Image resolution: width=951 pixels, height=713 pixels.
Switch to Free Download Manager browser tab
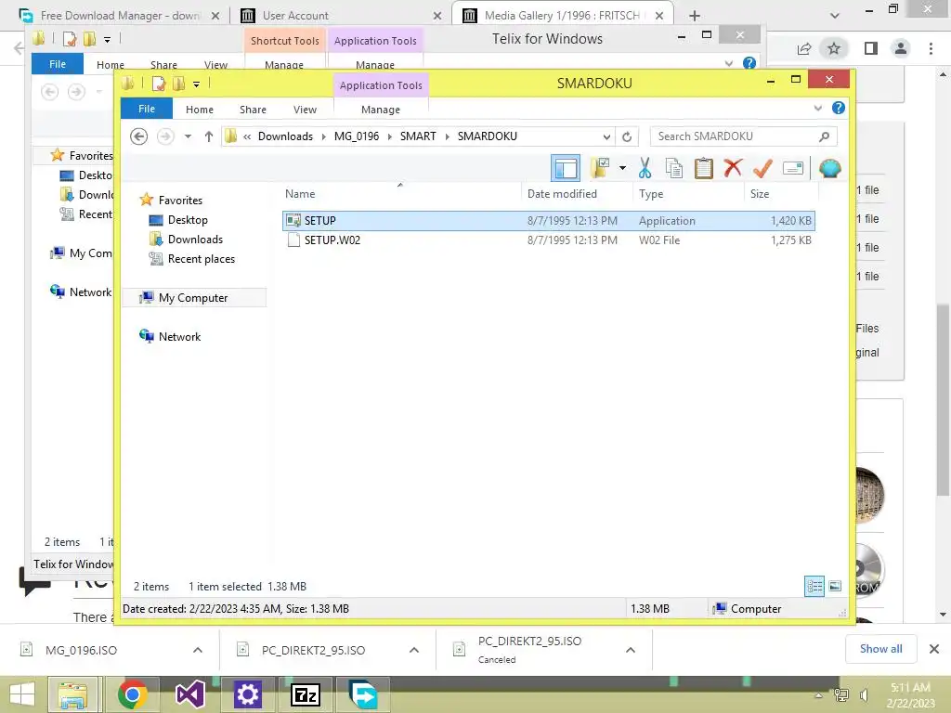coord(122,16)
